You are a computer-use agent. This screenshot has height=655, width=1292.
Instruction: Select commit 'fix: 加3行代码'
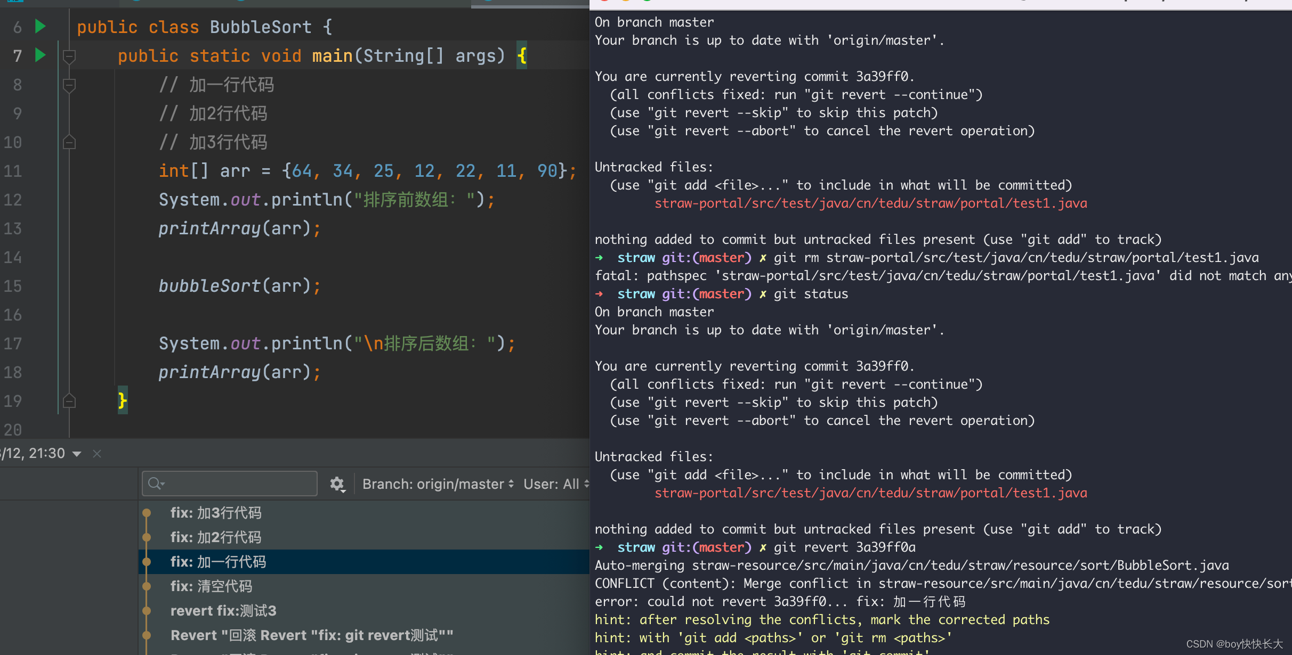216,513
